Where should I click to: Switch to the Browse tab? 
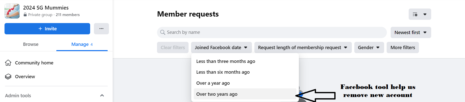[x=31, y=44]
